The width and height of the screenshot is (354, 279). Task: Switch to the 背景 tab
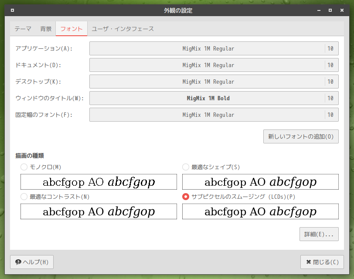(x=46, y=29)
